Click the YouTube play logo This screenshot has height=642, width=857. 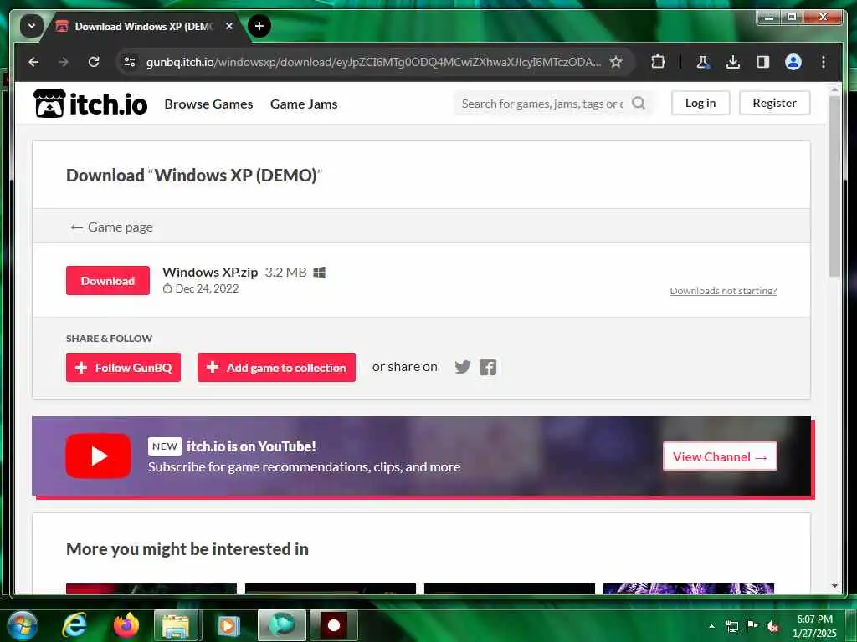[x=99, y=456]
